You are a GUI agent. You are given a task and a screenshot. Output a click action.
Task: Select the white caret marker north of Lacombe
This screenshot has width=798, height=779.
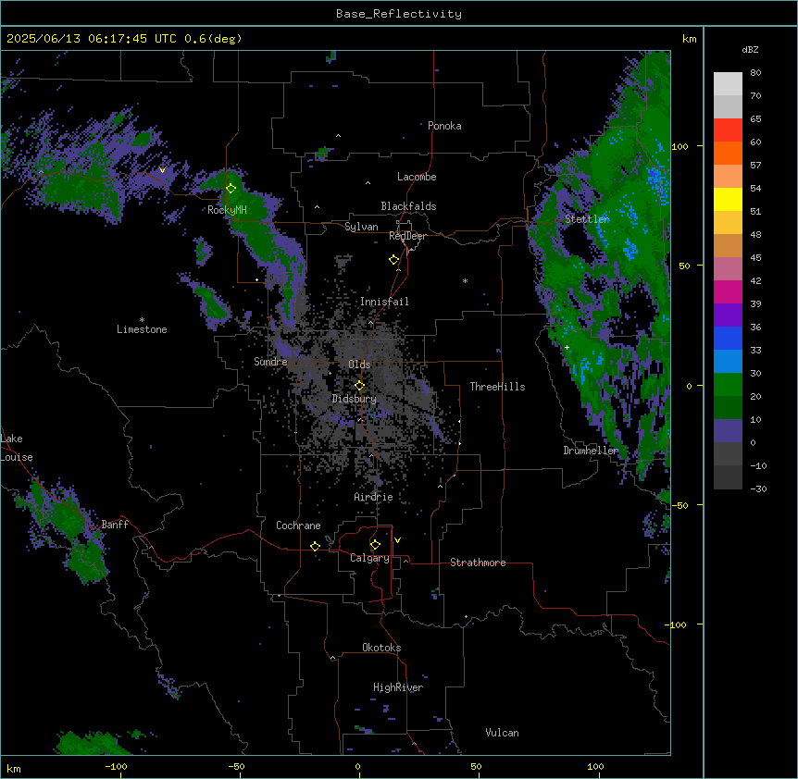368,183
